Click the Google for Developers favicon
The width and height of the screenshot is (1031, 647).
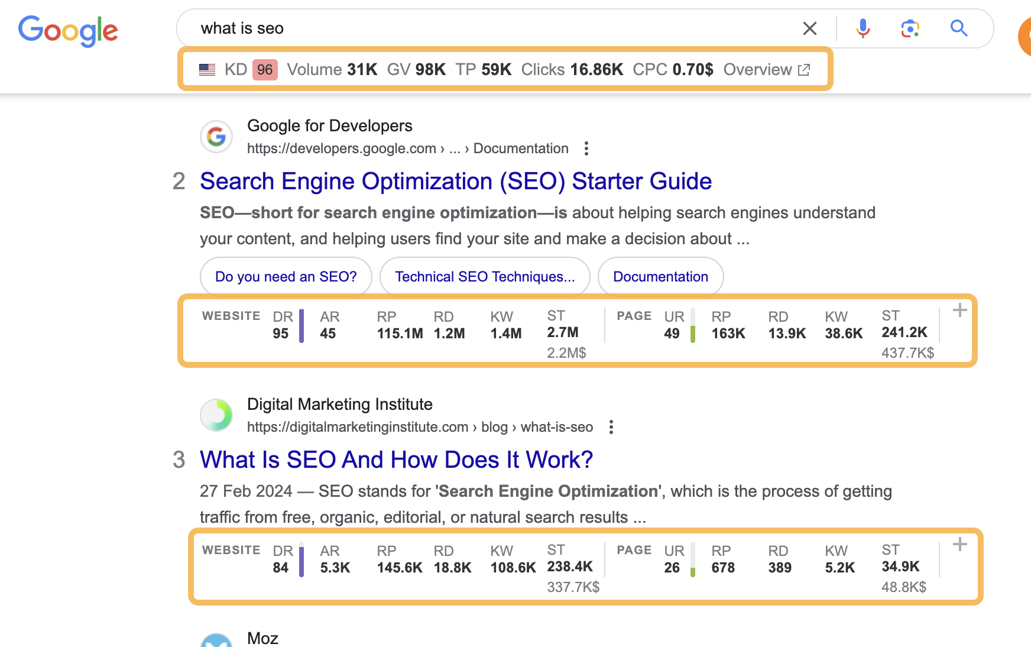[x=216, y=137]
